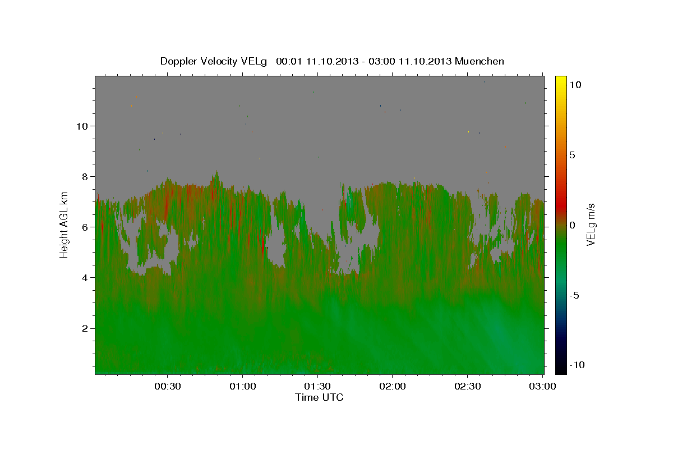Click the yellow top end of the colorbar
The height and width of the screenshot is (449, 673).
click(x=561, y=80)
